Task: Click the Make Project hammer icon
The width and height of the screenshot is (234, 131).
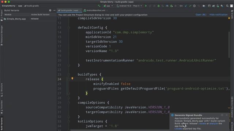Action: coord(99,6)
